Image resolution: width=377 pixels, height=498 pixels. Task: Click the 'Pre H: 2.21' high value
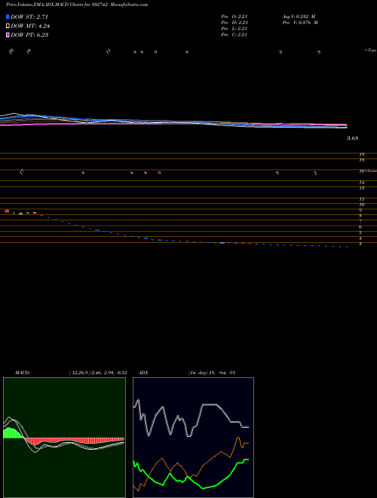point(234,23)
